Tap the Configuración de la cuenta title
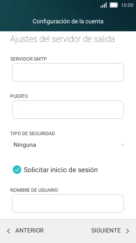The height and width of the screenshot is (243, 136). pos(68,21)
